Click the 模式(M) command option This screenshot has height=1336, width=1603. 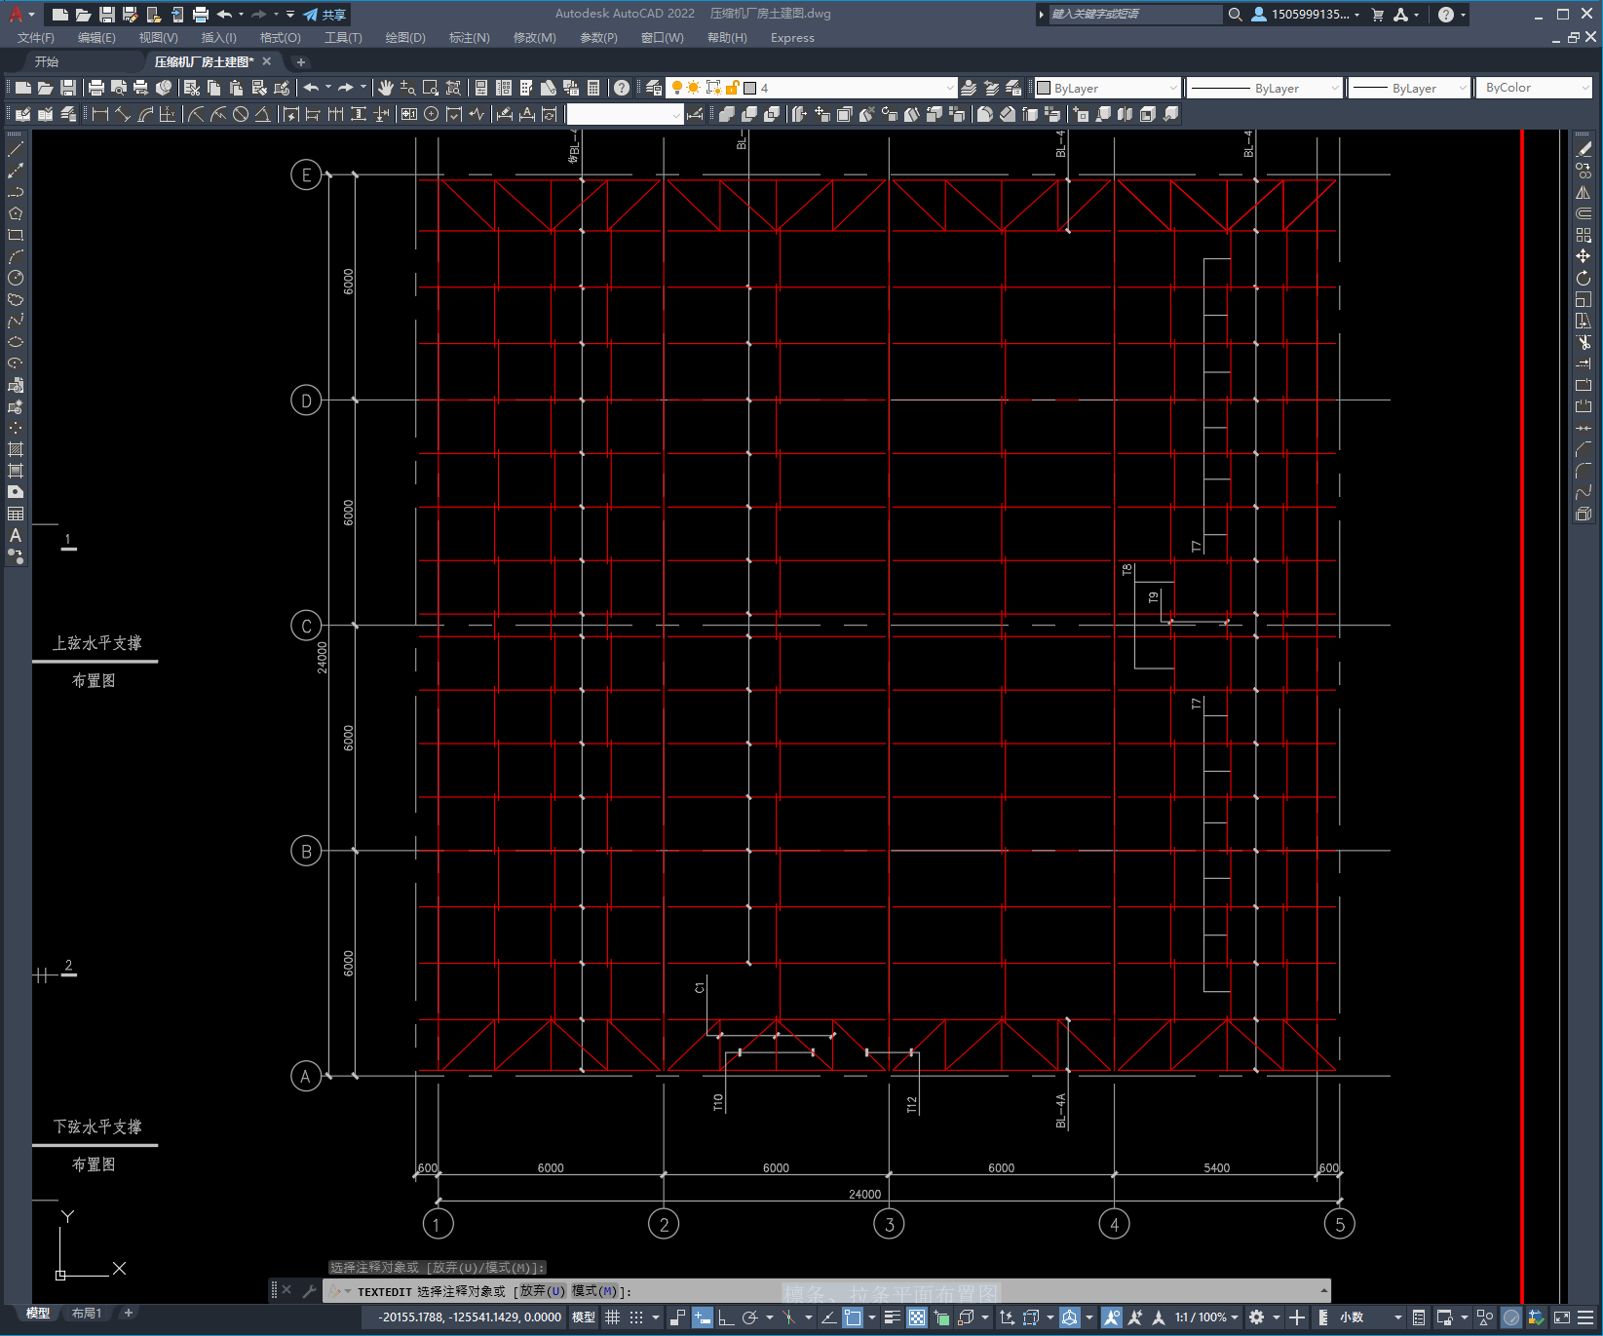pos(594,1291)
